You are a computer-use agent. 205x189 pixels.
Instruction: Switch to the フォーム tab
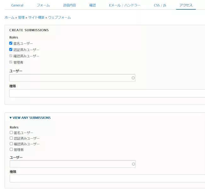tap(43, 5)
